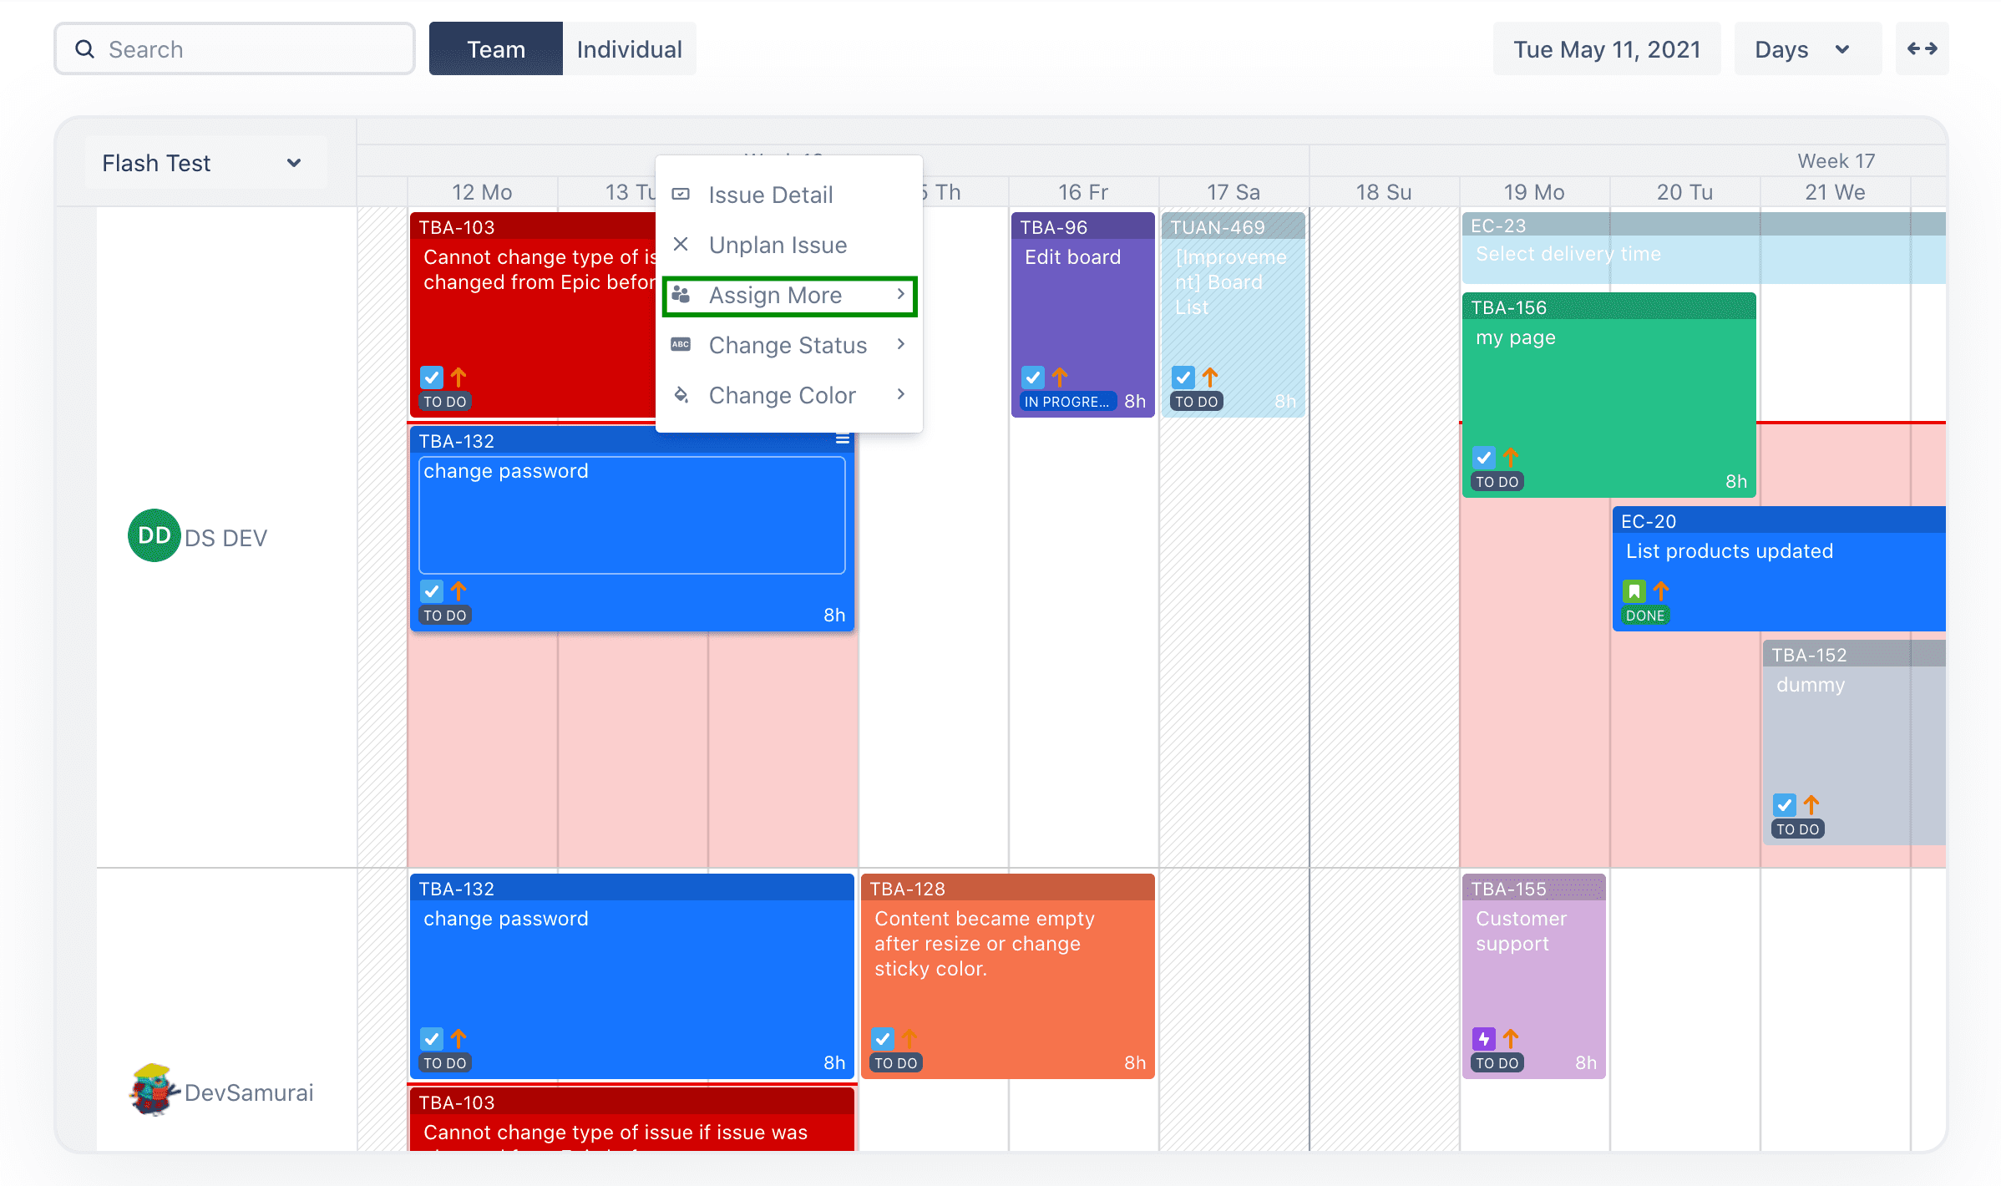The height and width of the screenshot is (1186, 2001).
Task: Click task checkbox icon on TUAN-469 card
Action: [1183, 378]
